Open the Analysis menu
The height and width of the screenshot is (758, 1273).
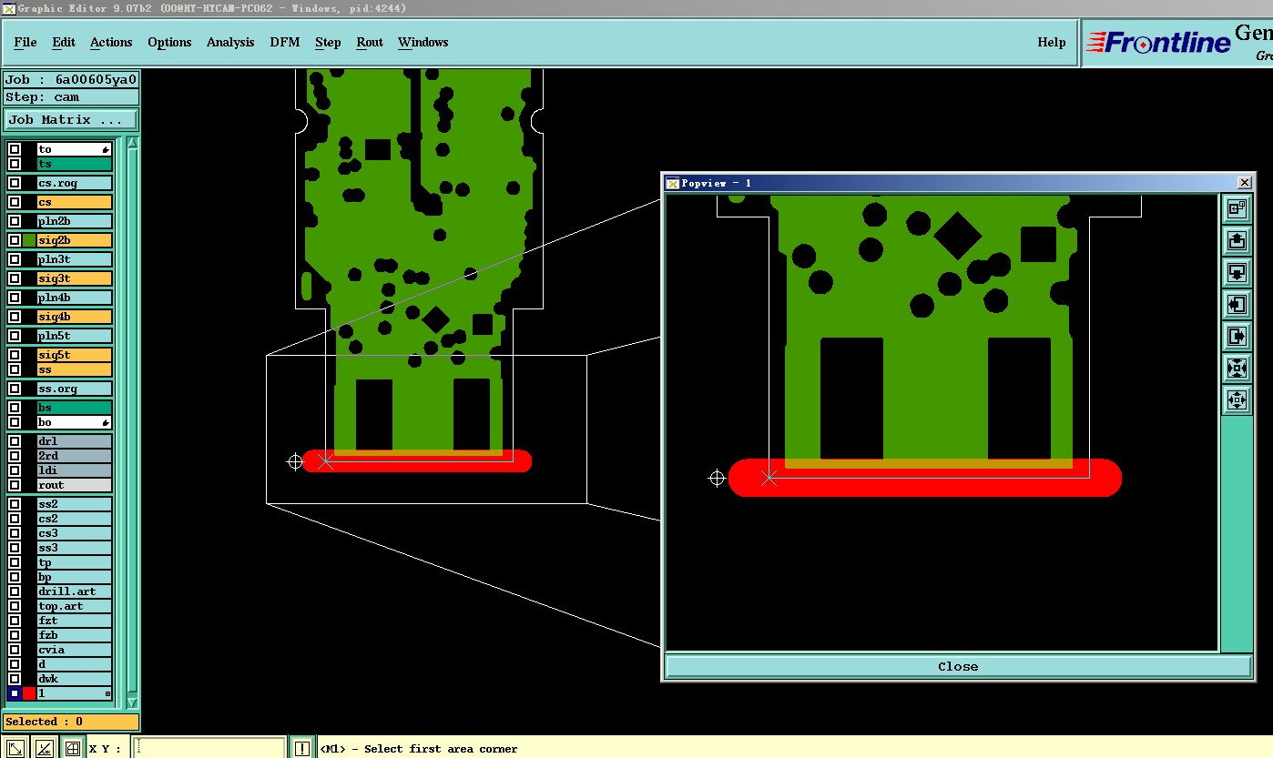[230, 42]
